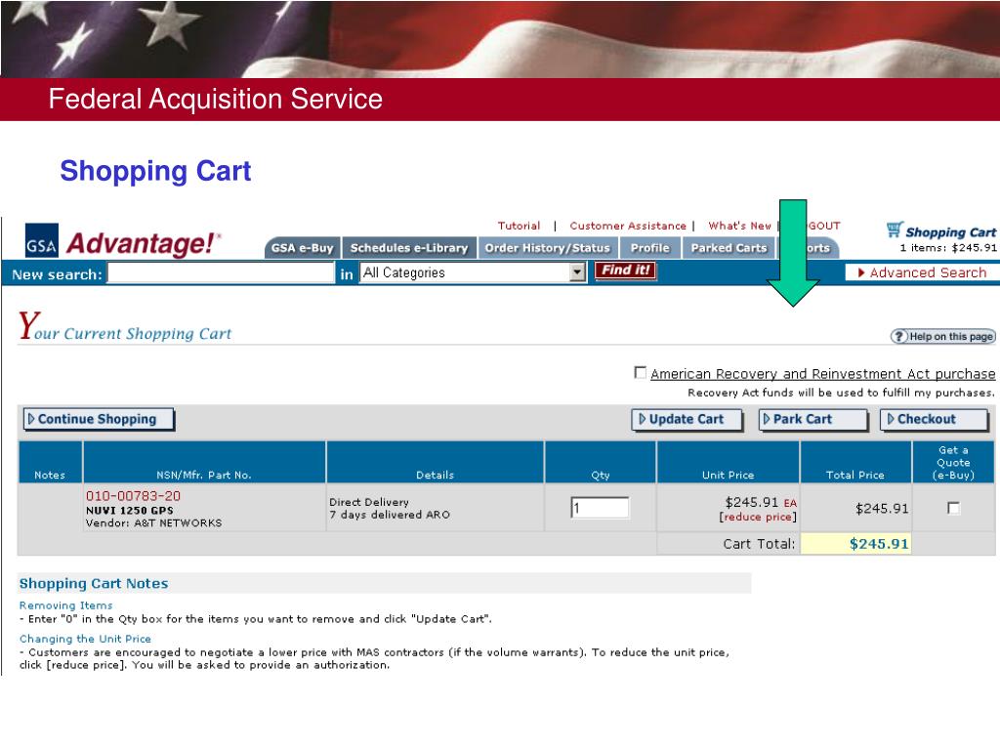Click the Direct Delivery details text
The height and width of the screenshot is (750, 1000).
368,503
